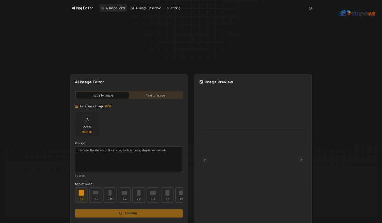Choose the 4:3 aspect ratio
The height and width of the screenshot is (223, 382).
(153, 195)
